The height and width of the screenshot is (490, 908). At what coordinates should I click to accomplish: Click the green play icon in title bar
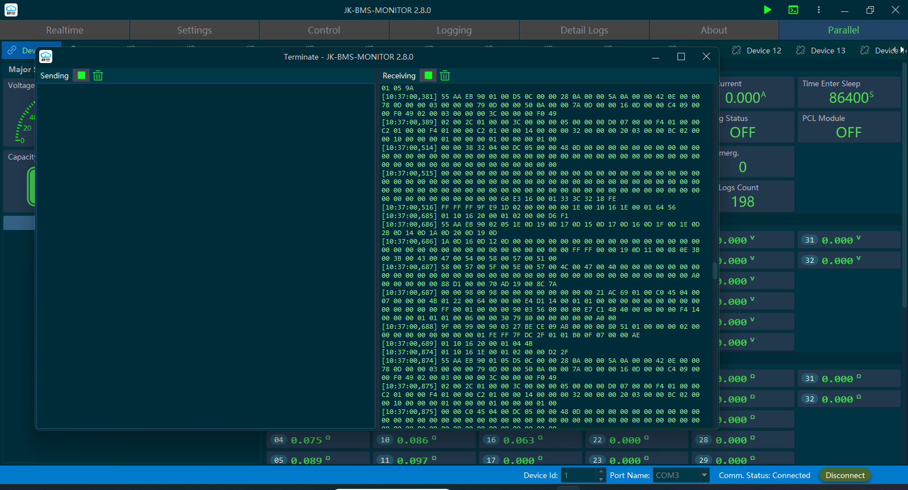click(767, 10)
